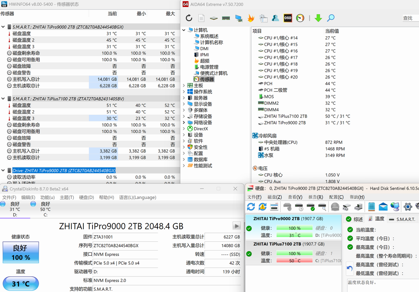Select ZHITAI TiPlus7100 2TB in Hard Disk Sentinel disk list

293,252
